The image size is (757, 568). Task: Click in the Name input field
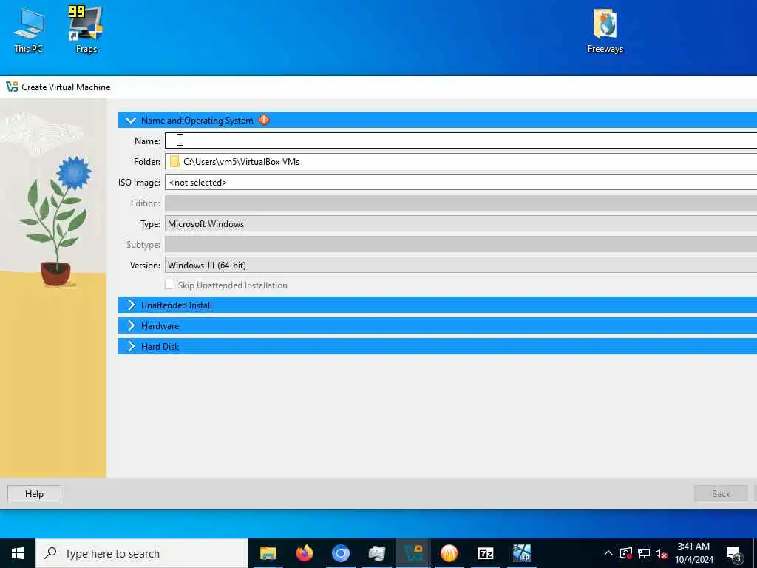pyautogui.click(x=461, y=141)
